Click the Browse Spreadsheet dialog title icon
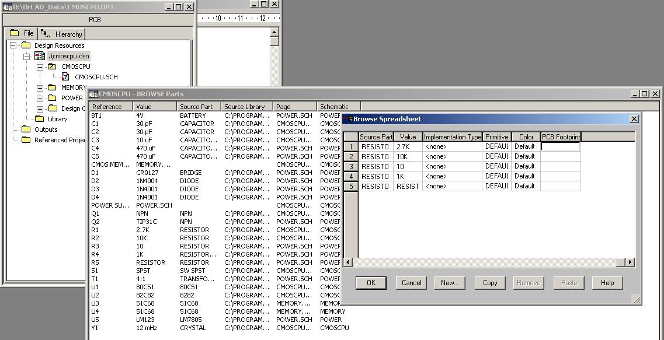 (347, 119)
